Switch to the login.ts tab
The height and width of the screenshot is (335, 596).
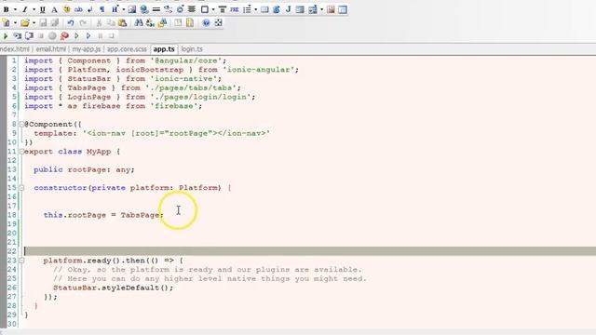point(192,49)
